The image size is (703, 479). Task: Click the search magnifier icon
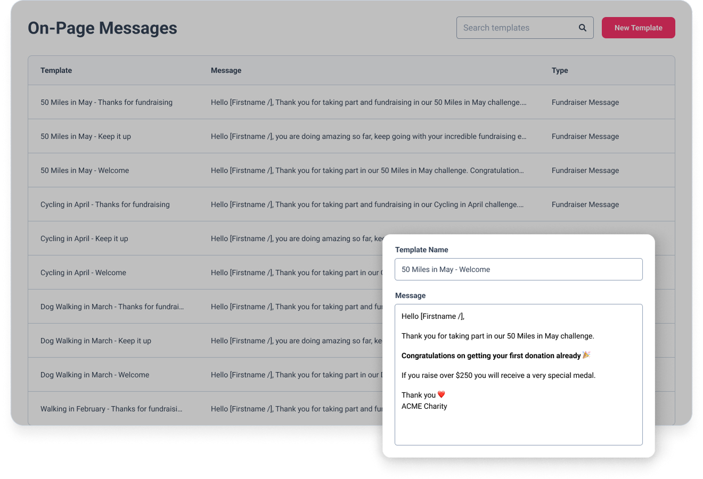tap(583, 28)
